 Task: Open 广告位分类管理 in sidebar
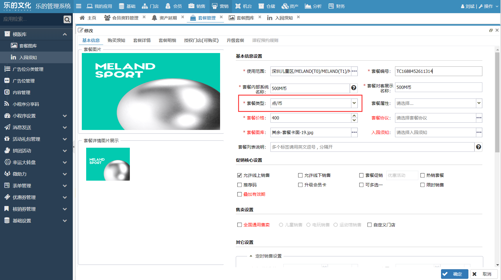coord(36,69)
